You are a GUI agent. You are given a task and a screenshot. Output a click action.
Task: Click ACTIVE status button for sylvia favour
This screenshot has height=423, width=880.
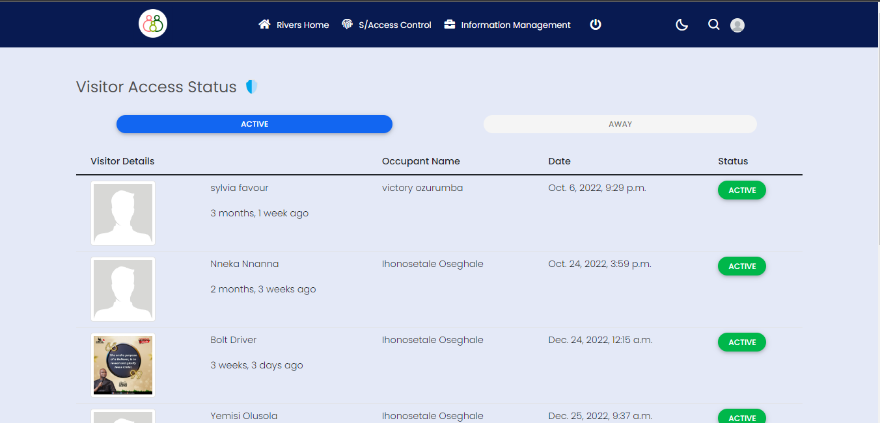(x=742, y=190)
